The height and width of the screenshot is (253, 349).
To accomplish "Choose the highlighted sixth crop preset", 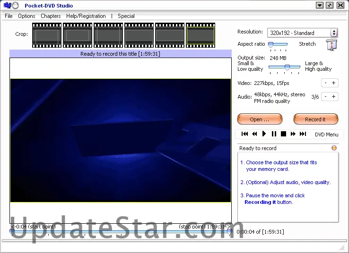I will pos(200,34).
